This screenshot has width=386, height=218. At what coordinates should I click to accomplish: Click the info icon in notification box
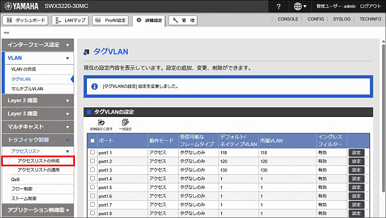point(95,86)
